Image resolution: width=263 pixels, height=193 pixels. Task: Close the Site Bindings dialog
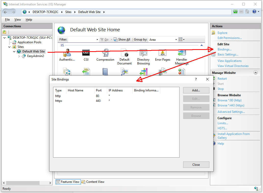pyautogui.click(x=196, y=164)
